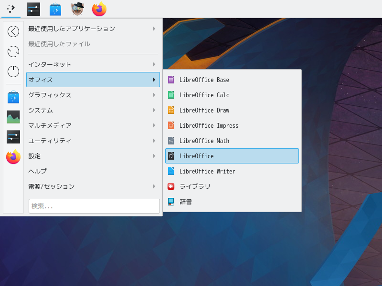Image resolution: width=382 pixels, height=286 pixels.
Task: Open Discover software center from the top panel
Action: [55, 9]
